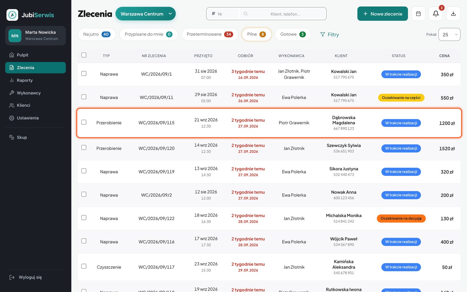467x292 pixels.
Task: Open Raporty in sidebar
Action: [35, 80]
